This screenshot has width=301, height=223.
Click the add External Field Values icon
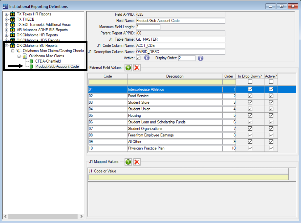128,68
